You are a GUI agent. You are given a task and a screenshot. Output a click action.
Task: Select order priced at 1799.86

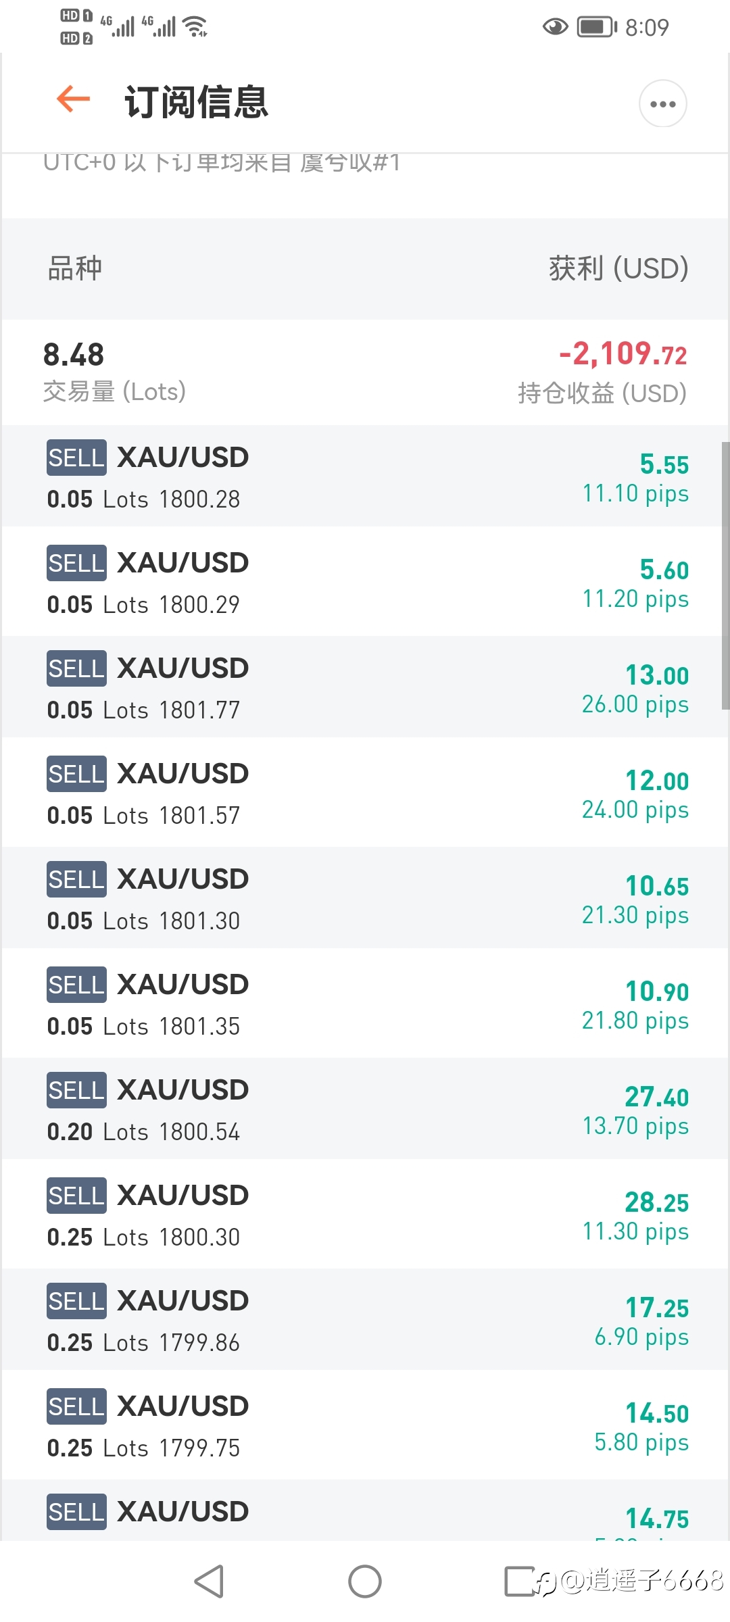365,1320
